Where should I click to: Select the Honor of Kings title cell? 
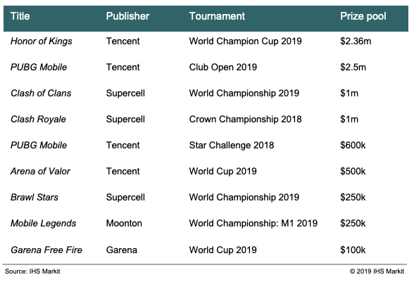(41, 41)
